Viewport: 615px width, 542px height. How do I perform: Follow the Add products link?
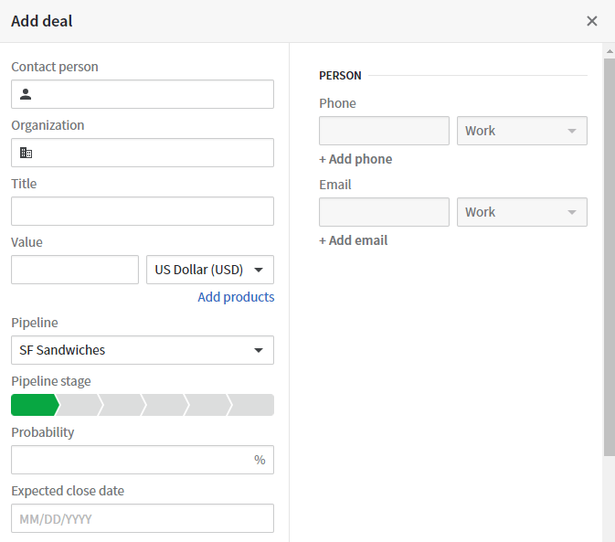[x=236, y=297]
